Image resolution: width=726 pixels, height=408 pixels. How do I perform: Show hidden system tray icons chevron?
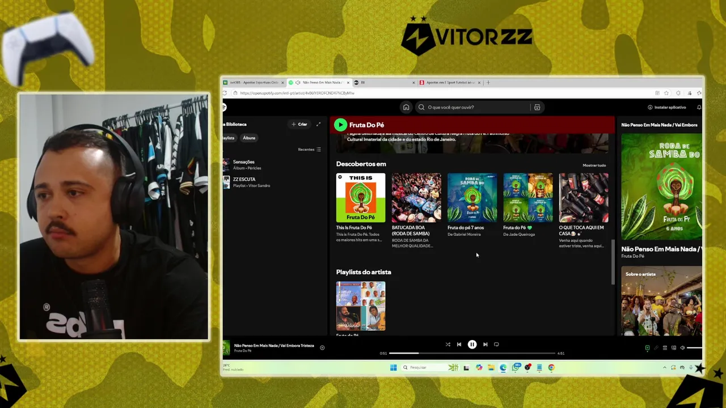pos(665,367)
